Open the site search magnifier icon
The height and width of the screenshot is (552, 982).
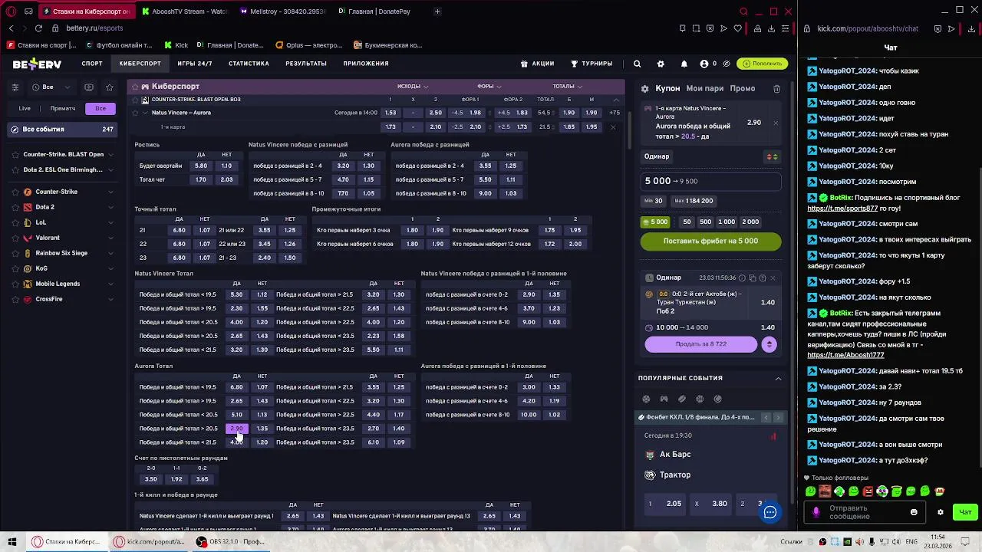pyautogui.click(x=637, y=64)
